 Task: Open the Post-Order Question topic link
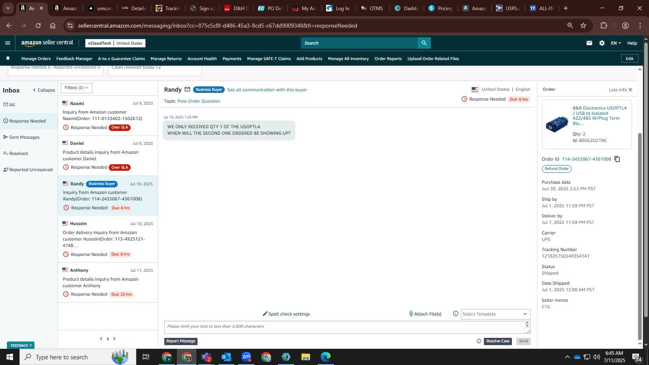pos(199,101)
